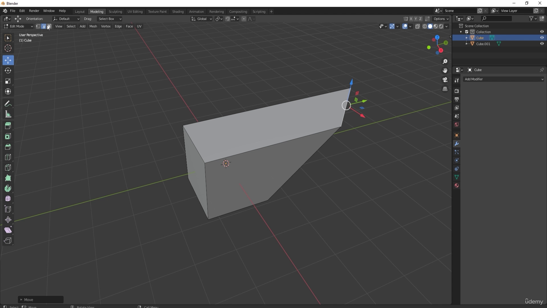This screenshot has height=308, width=547.
Task: Pick the Measure ruler tool
Action: [8, 114]
